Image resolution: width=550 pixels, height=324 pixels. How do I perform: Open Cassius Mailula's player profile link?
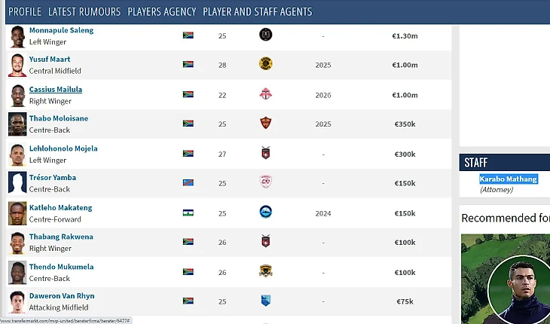[56, 89]
